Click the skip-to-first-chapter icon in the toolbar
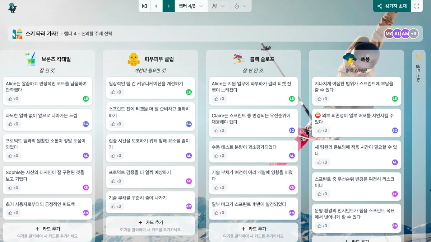This screenshot has width=431, height=242. point(144,6)
